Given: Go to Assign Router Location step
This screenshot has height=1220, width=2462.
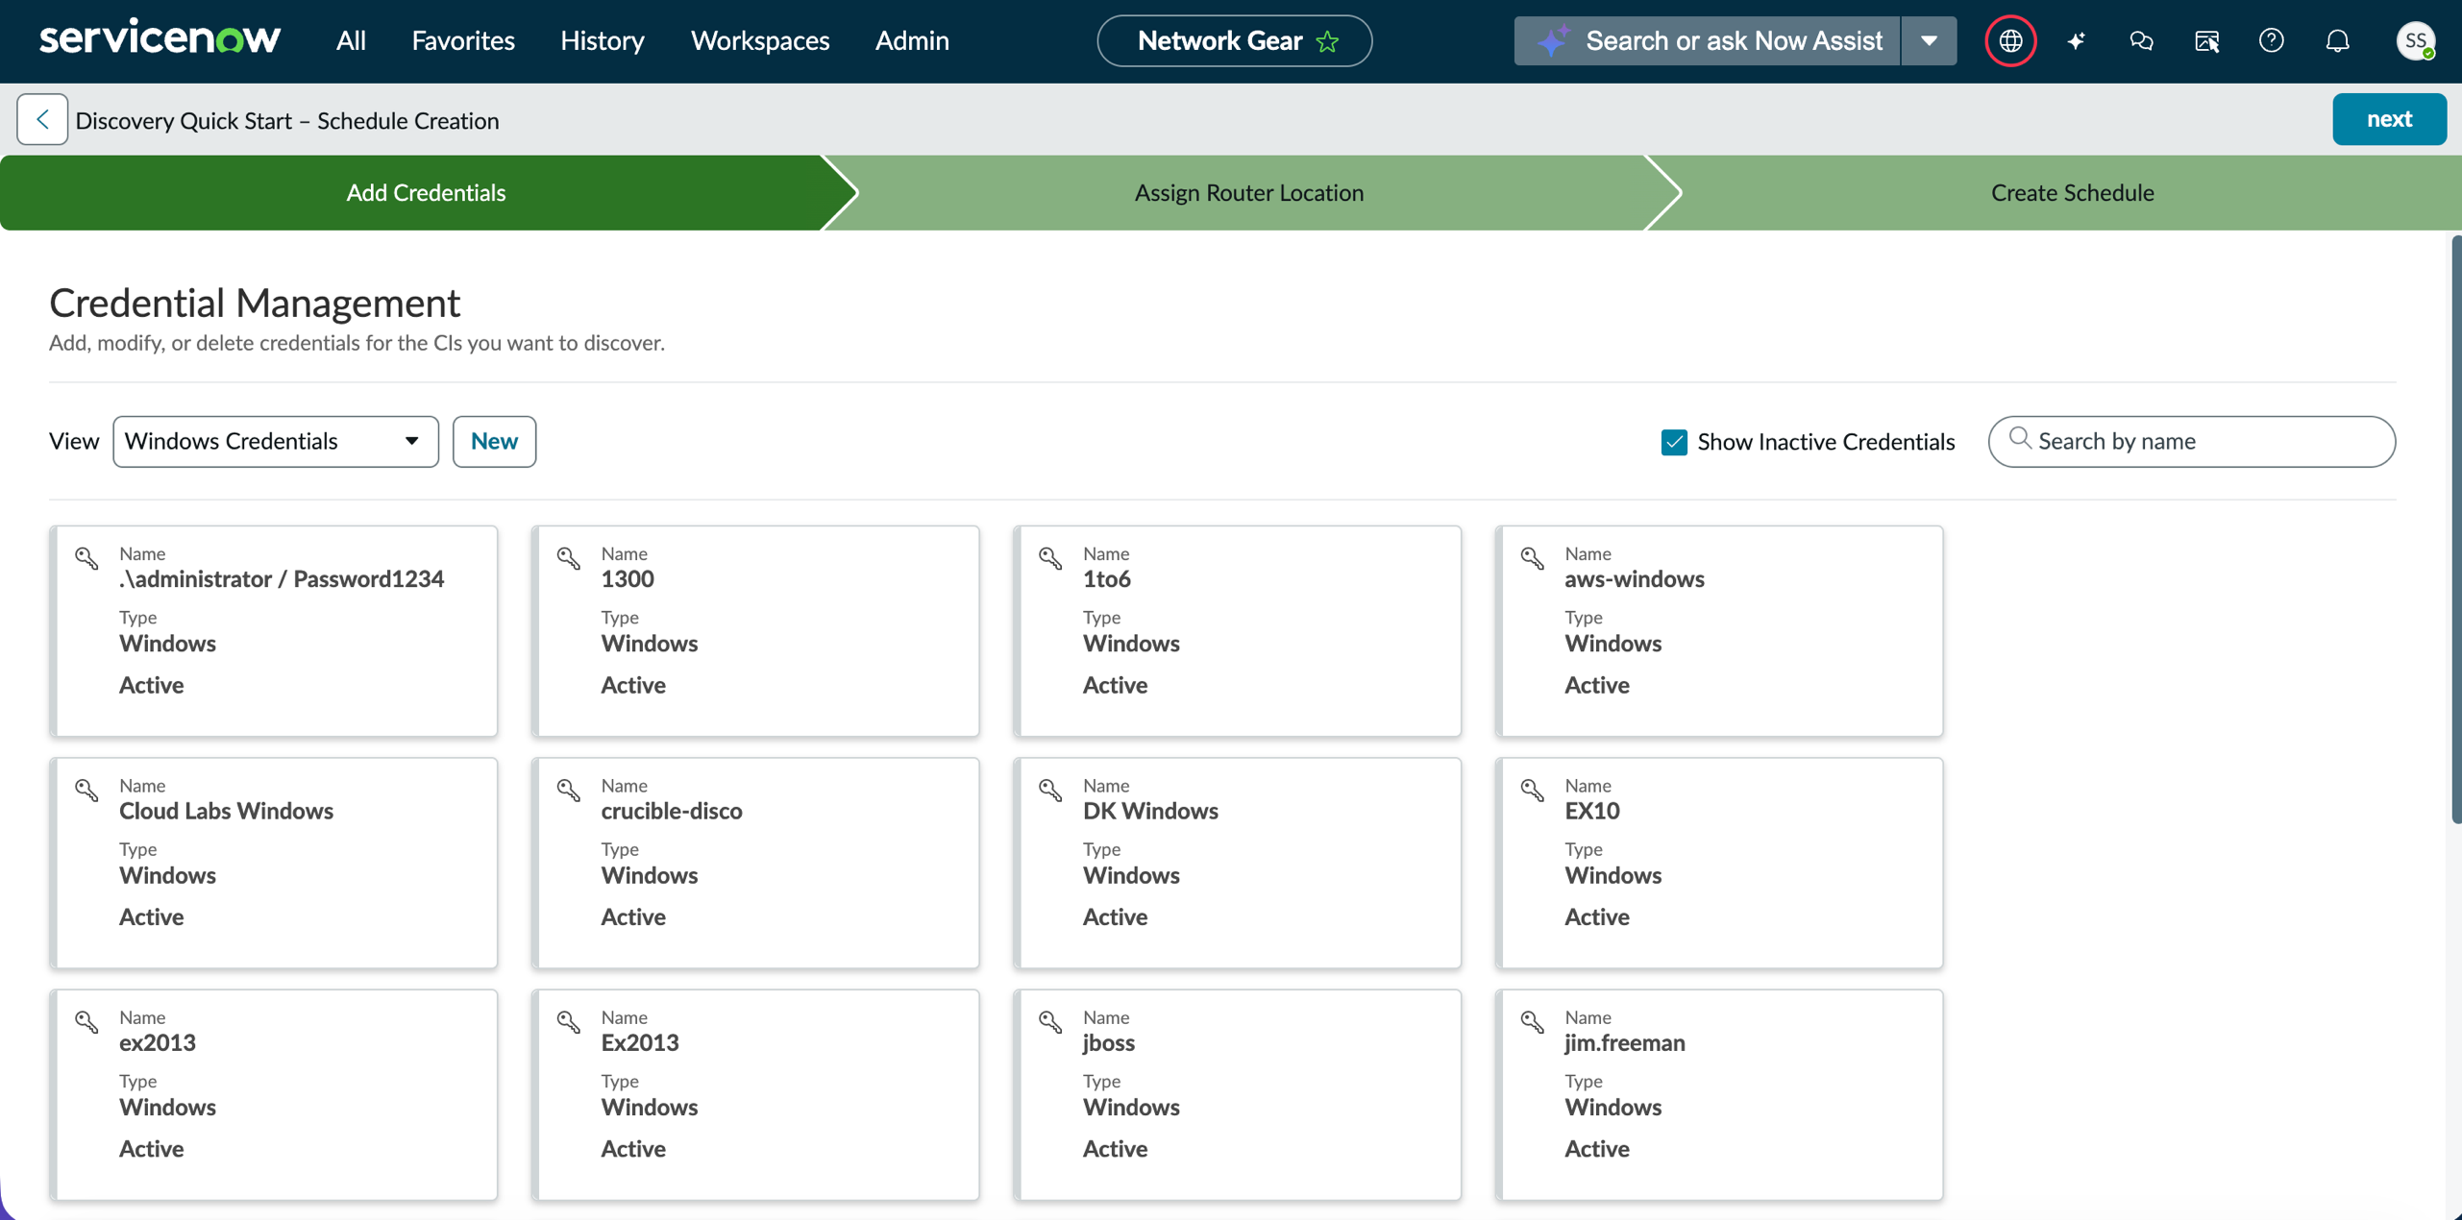Looking at the screenshot, I should tap(1248, 192).
